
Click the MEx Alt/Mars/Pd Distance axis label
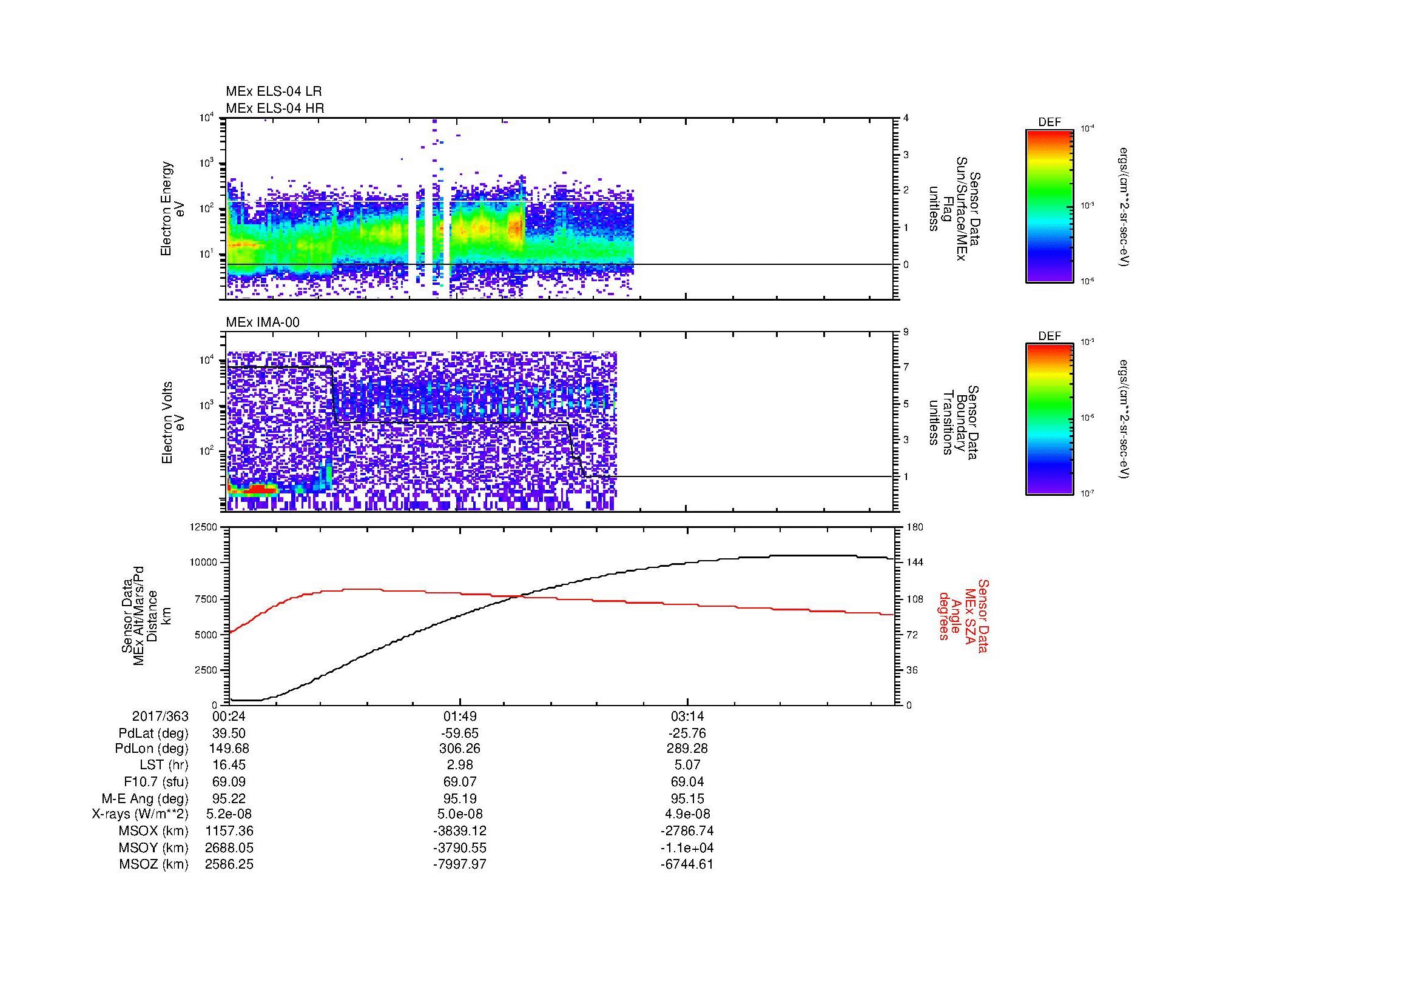(146, 615)
